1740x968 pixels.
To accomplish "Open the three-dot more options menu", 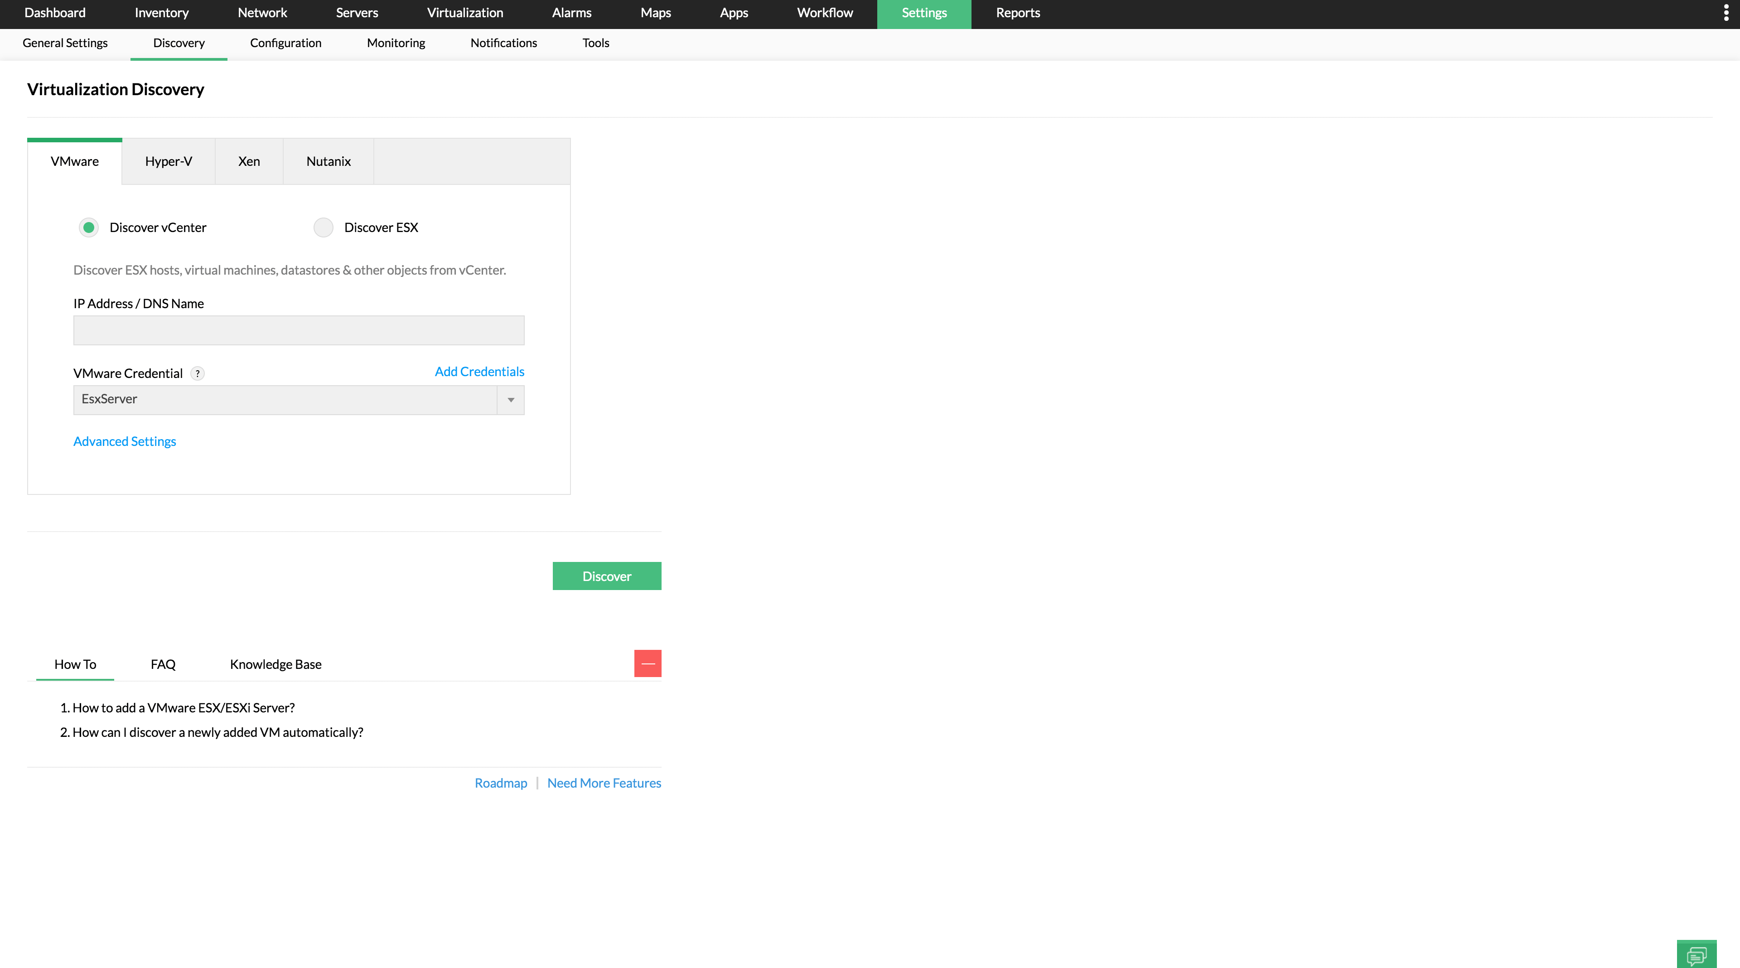I will click(x=1726, y=13).
